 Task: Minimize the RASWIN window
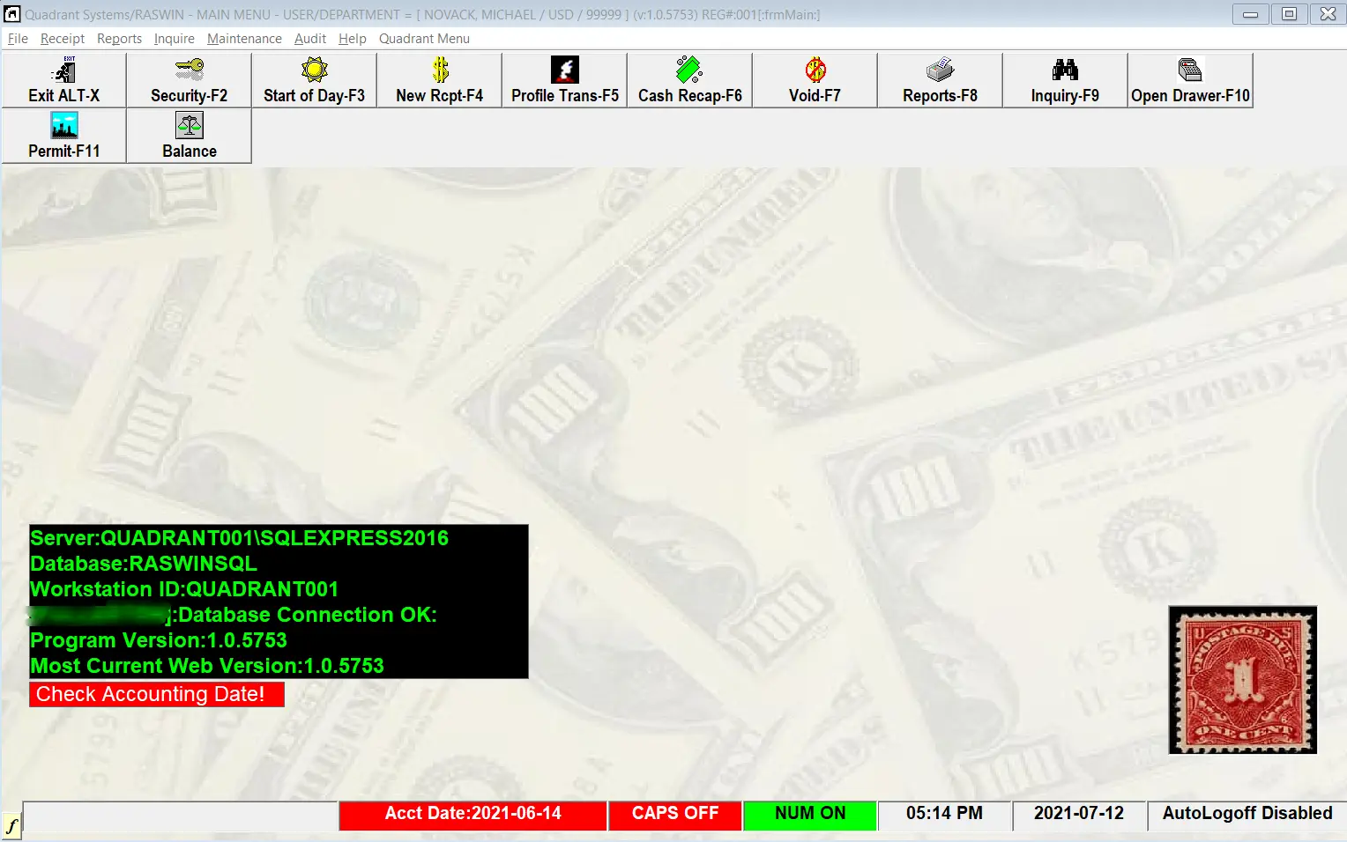(x=1250, y=14)
